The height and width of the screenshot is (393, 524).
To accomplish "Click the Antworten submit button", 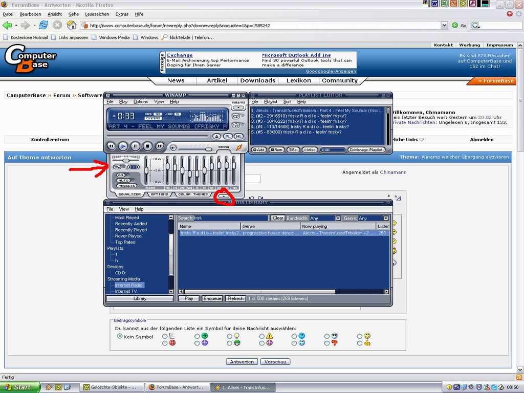I will click(242, 362).
